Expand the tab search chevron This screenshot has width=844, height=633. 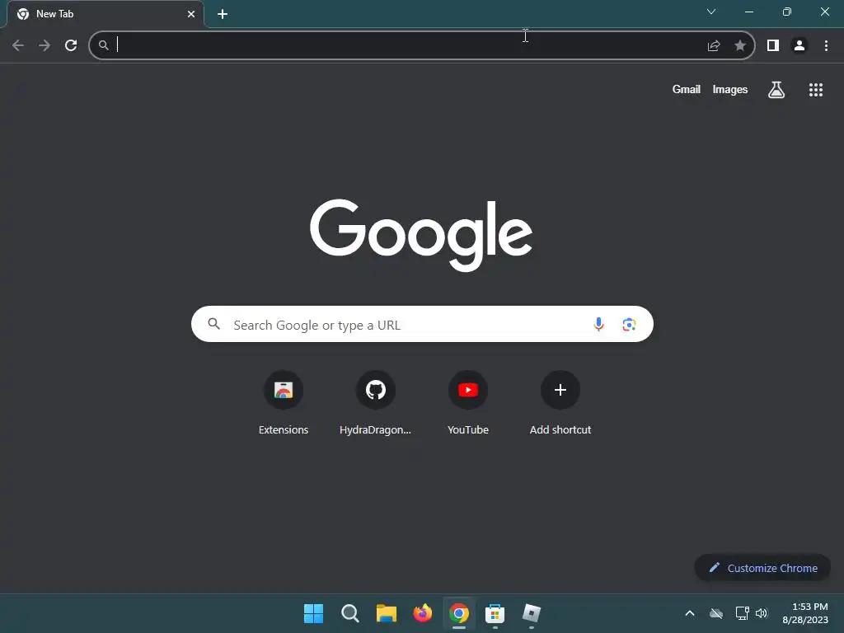point(711,12)
